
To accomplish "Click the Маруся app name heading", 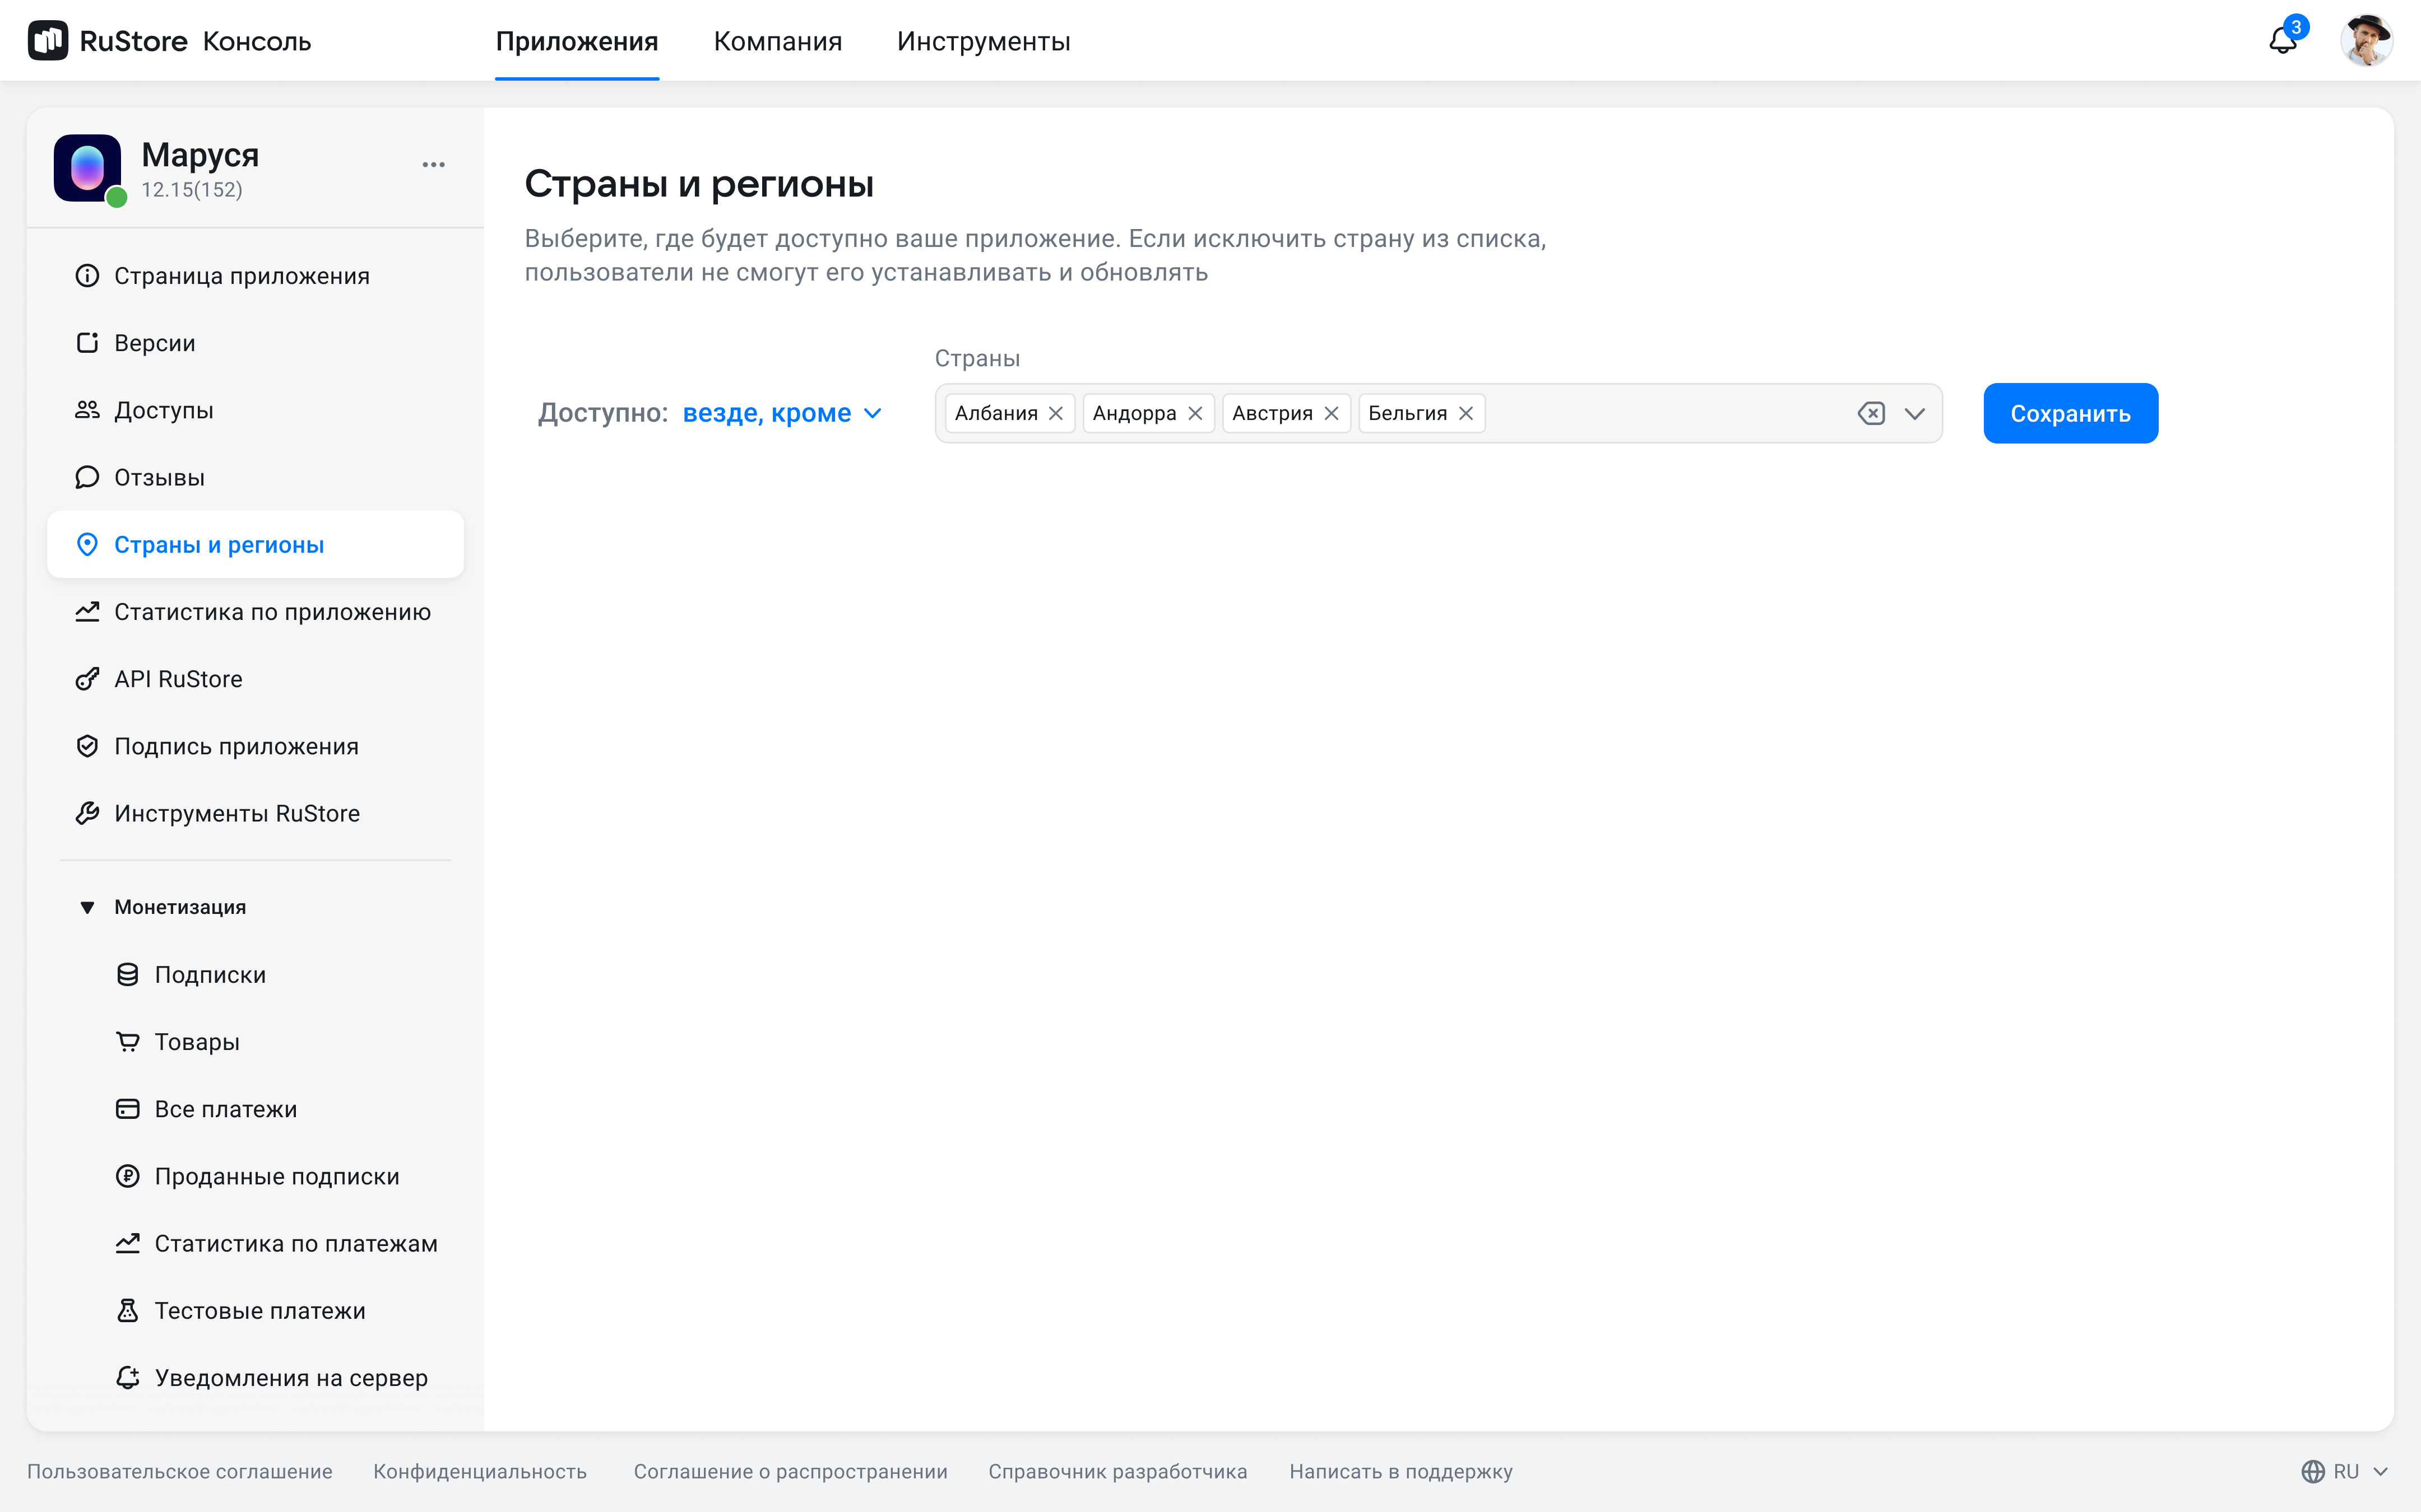I will pos(200,155).
